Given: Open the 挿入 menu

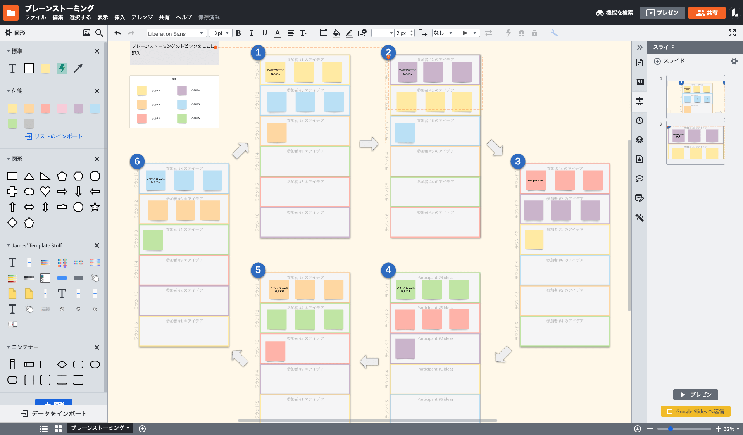Looking at the screenshot, I should point(119,17).
